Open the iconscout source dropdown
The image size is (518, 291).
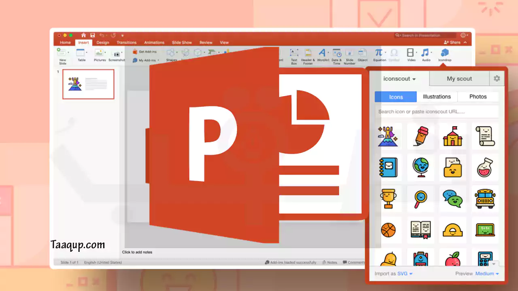[x=399, y=79]
